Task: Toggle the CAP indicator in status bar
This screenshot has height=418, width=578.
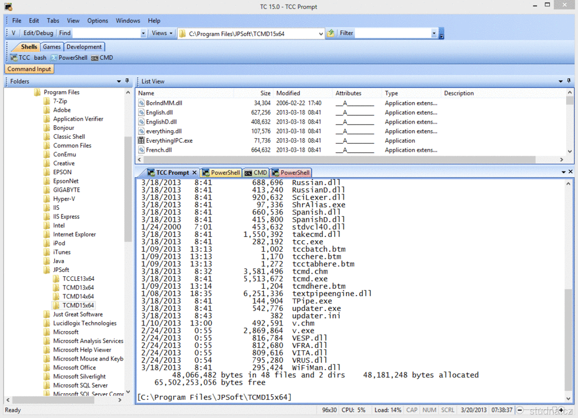Action: click(x=412, y=410)
